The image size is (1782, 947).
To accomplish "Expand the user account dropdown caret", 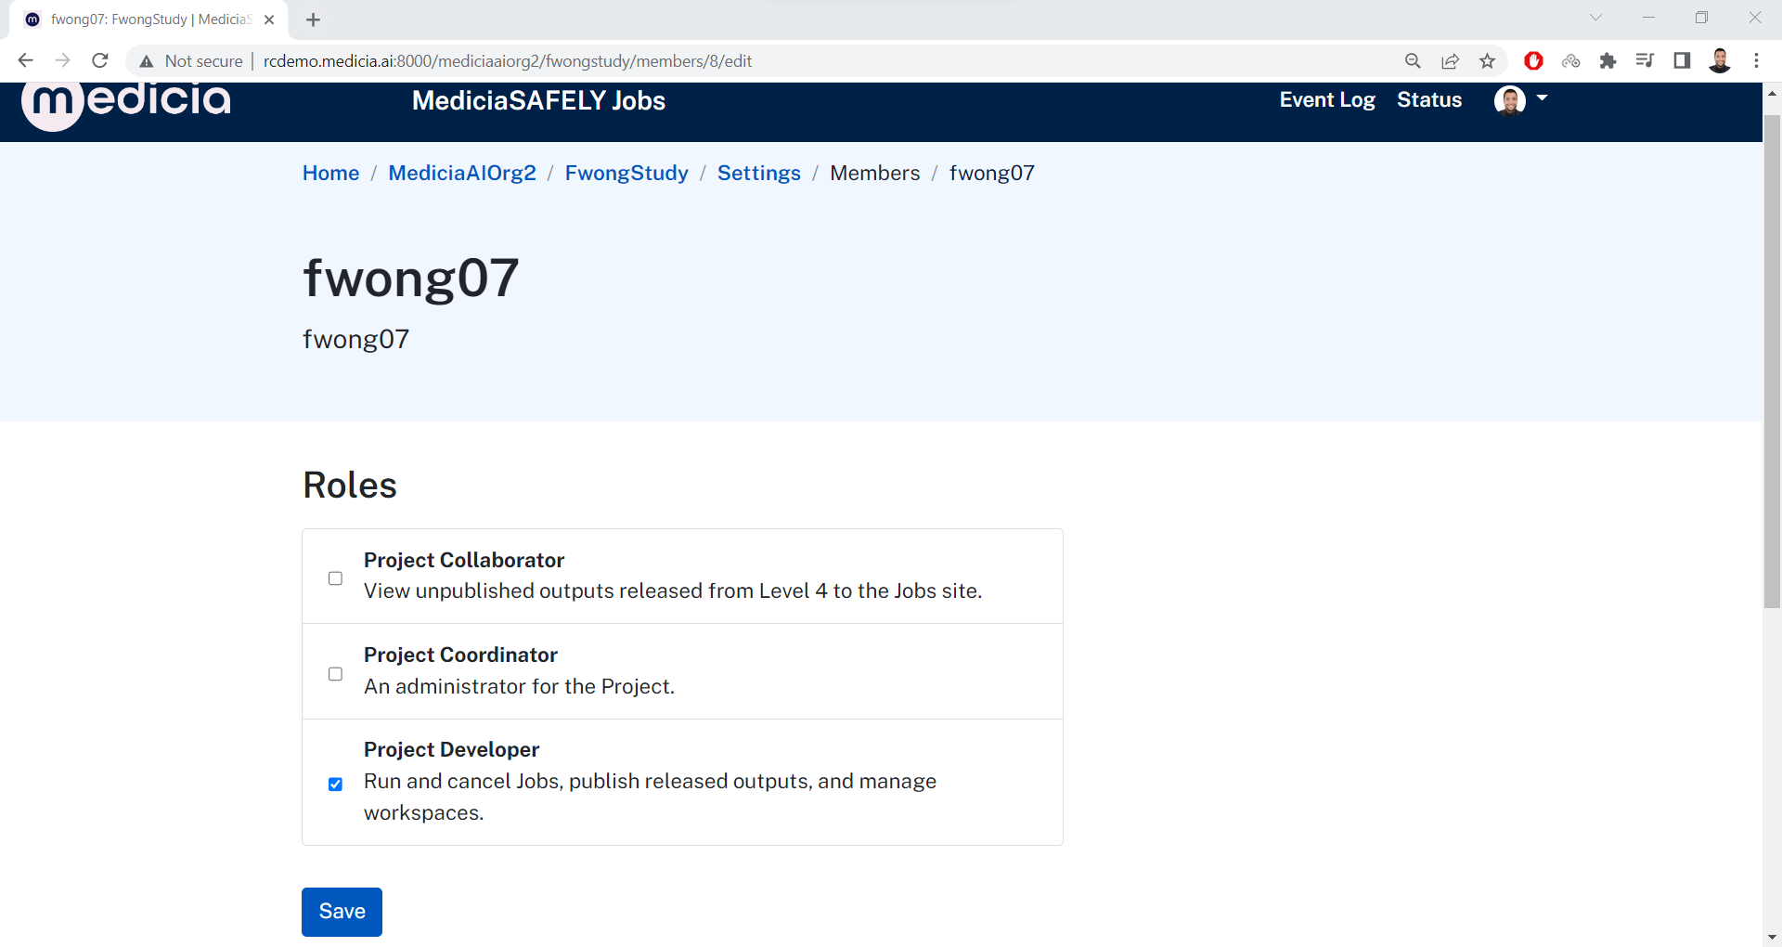I will coord(1542,97).
